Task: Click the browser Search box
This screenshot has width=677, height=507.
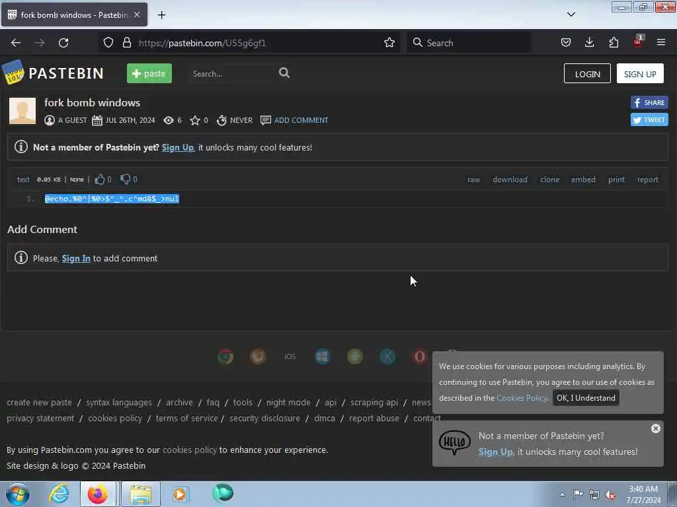Action: (469, 43)
